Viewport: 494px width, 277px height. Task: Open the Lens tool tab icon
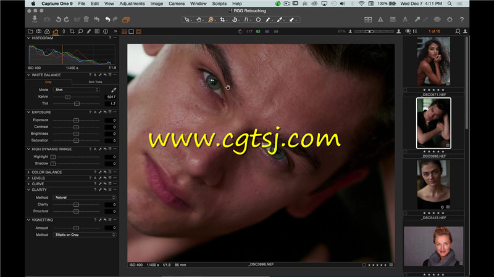(64, 31)
